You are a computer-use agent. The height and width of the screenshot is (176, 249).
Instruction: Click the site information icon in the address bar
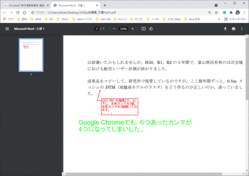tap(33, 12)
